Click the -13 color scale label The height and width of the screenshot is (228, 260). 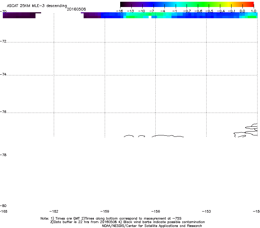tap(130, 11)
